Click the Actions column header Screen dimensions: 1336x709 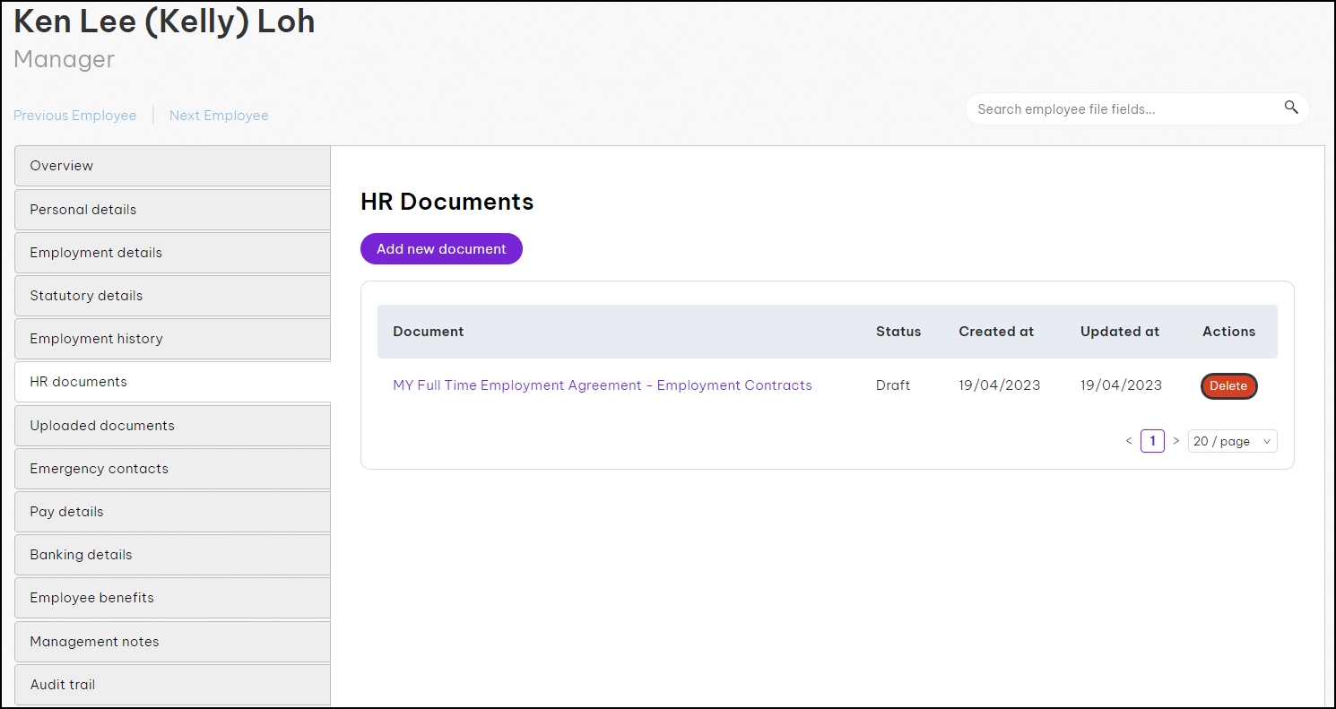pos(1229,332)
